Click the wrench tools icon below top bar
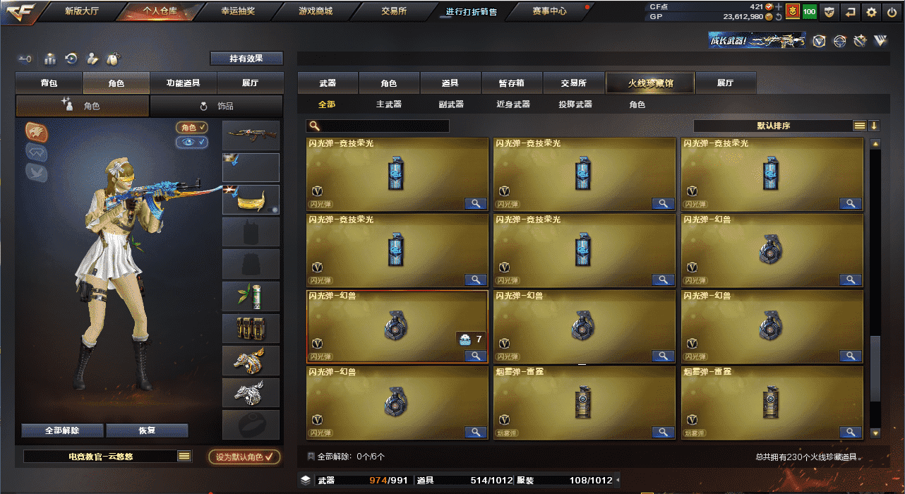 [860, 41]
